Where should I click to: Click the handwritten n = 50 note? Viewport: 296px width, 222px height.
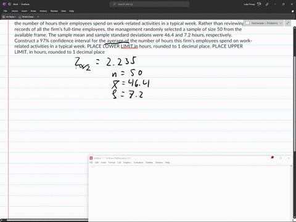pyautogui.click(x=127, y=73)
